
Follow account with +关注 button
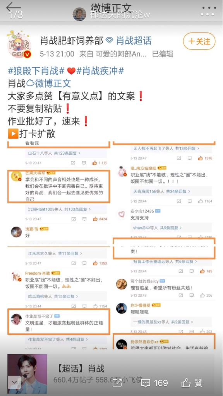199,41
